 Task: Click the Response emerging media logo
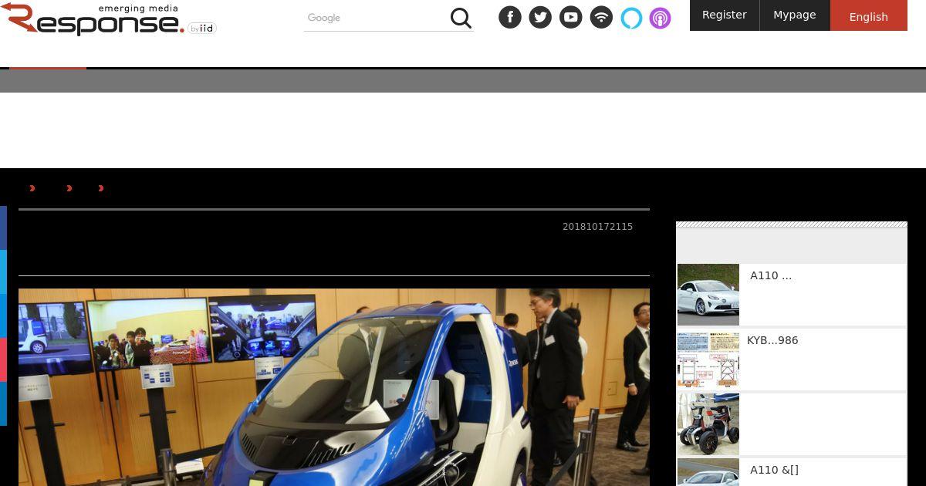[x=108, y=19]
